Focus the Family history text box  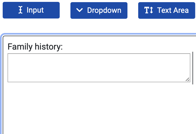pos(99,68)
